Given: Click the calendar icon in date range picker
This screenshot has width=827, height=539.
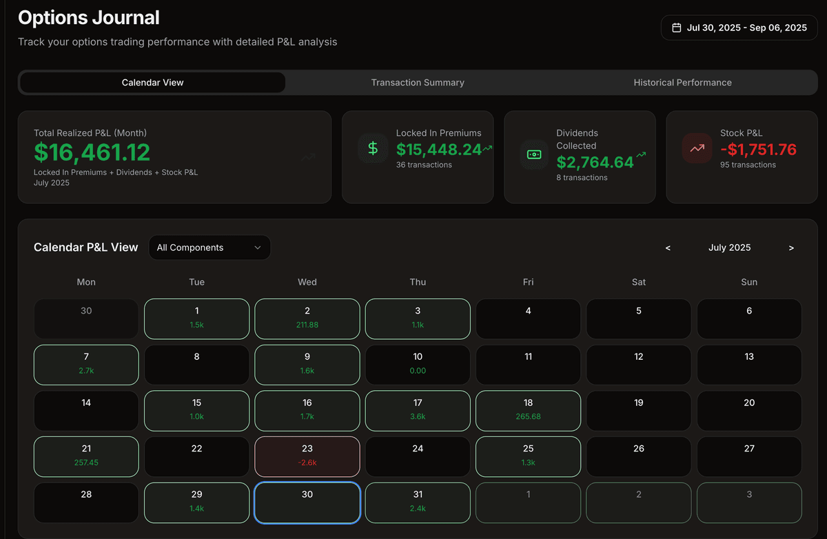Looking at the screenshot, I should [676, 28].
